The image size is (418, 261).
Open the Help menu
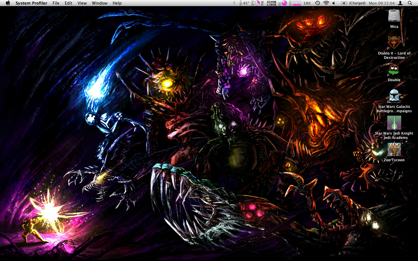coord(117,3)
